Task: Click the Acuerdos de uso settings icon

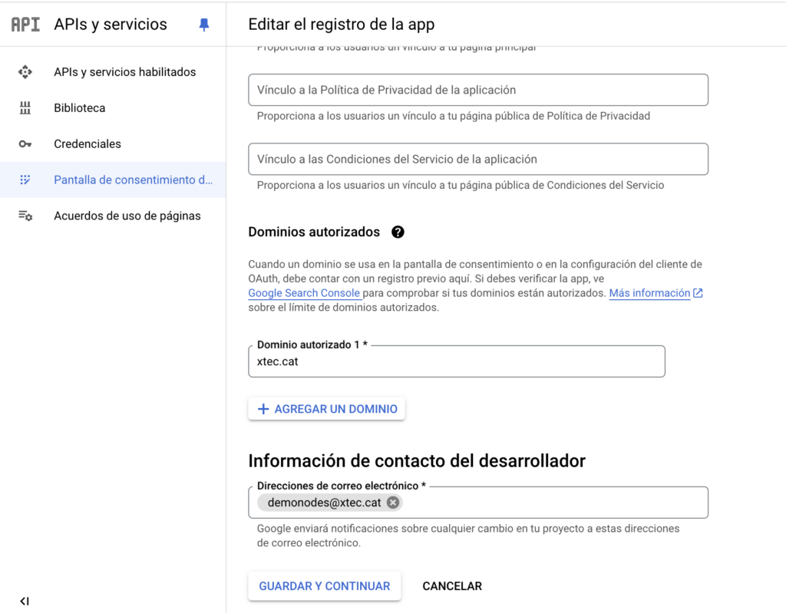Action: [25, 216]
